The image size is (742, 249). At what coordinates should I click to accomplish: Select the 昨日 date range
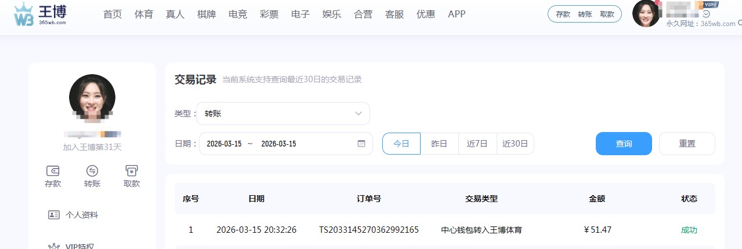439,144
